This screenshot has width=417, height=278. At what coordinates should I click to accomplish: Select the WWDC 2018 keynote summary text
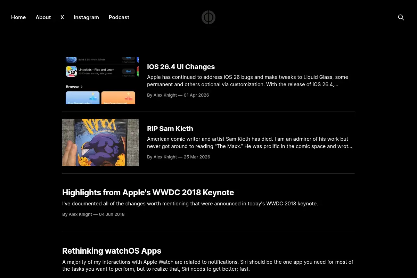[190, 204]
